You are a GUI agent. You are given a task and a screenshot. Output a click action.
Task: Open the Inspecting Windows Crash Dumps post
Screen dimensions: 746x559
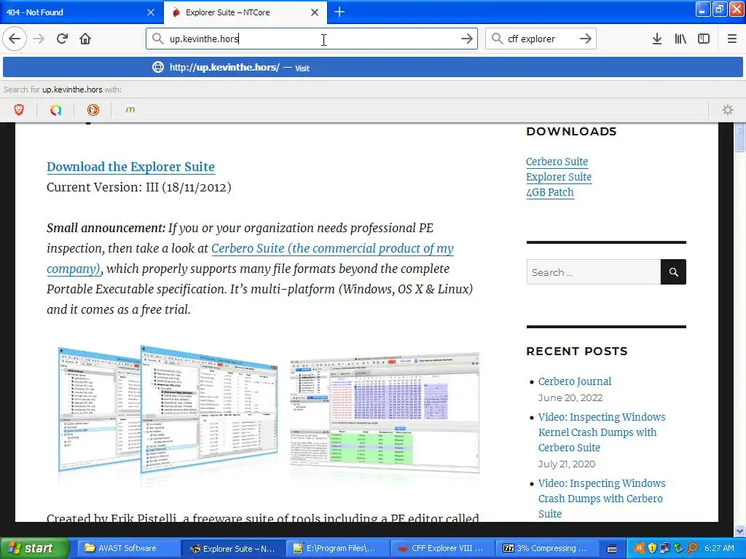point(601,498)
